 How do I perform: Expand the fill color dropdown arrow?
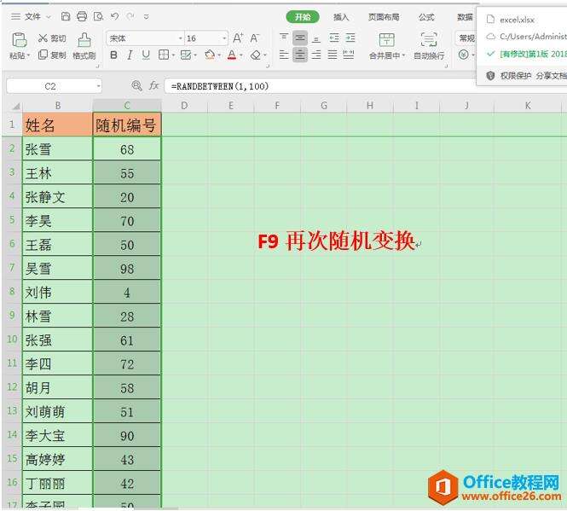(219, 55)
